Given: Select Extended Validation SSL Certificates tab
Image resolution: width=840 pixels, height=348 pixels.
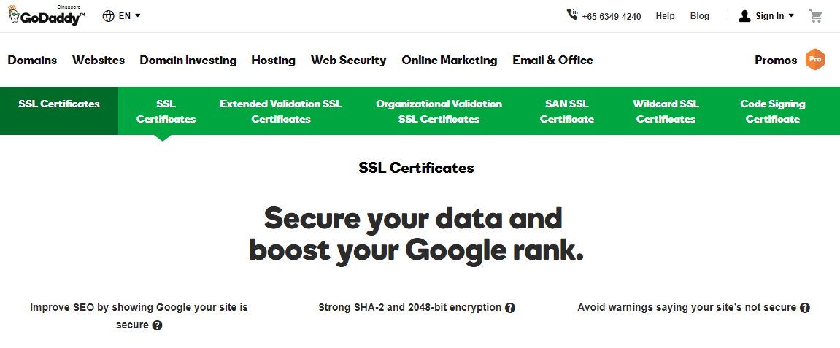Looking at the screenshot, I should tap(281, 111).
